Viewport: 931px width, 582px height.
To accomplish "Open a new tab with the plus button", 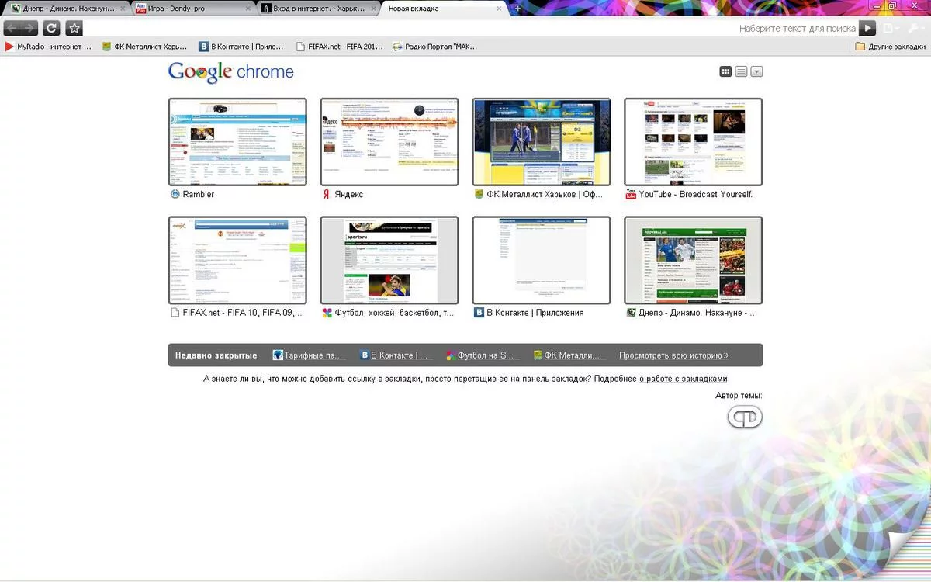I will tap(518, 9).
